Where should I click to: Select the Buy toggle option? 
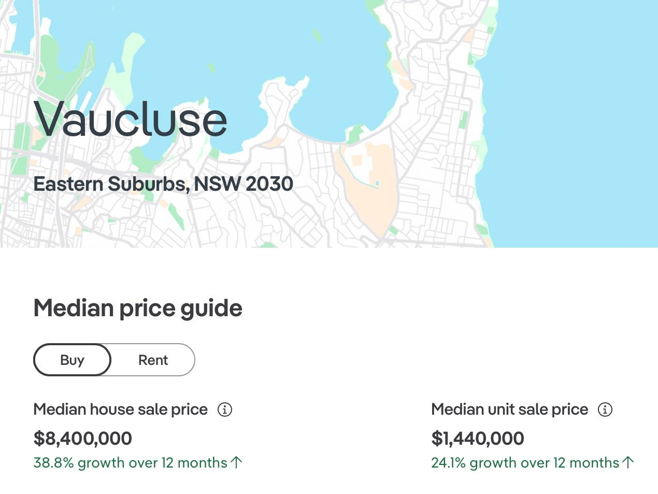[73, 360]
